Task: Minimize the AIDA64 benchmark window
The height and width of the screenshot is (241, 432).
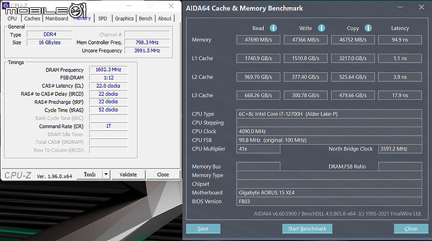Action: pos(400,7)
